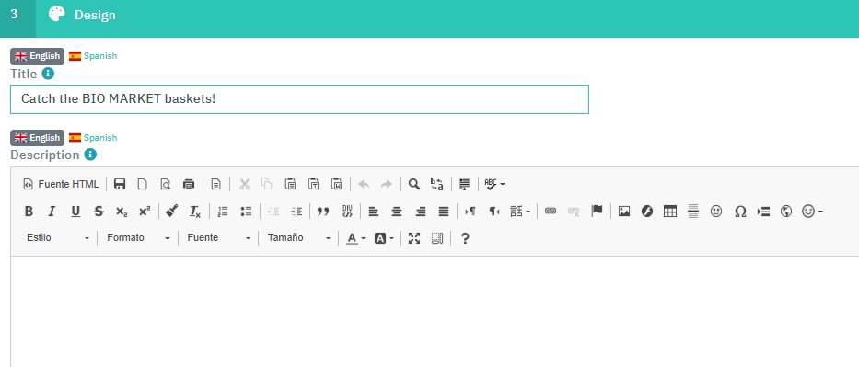Insert an image using the picture icon
This screenshot has width=859, height=367.
point(624,212)
